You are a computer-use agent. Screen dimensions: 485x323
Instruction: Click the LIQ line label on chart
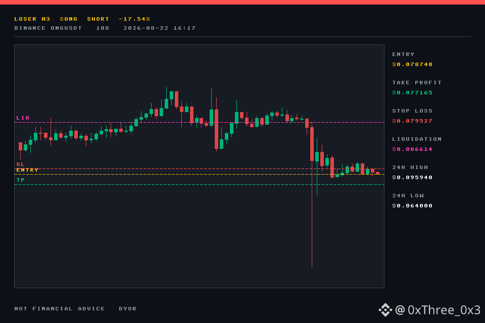click(x=23, y=118)
